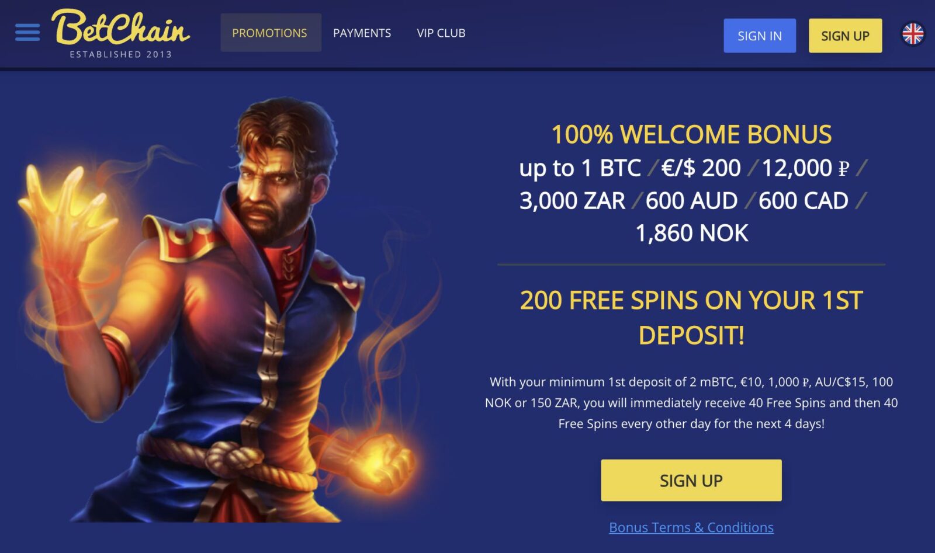Open the Bonus Terms & Conditions link
Screen dimensions: 935x553
[691, 527]
